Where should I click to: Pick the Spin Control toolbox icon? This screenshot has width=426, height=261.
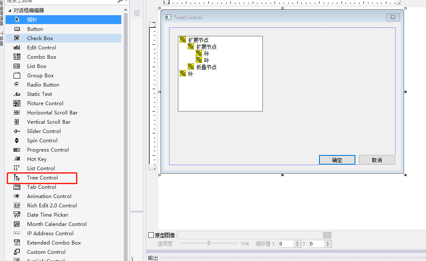point(17,140)
